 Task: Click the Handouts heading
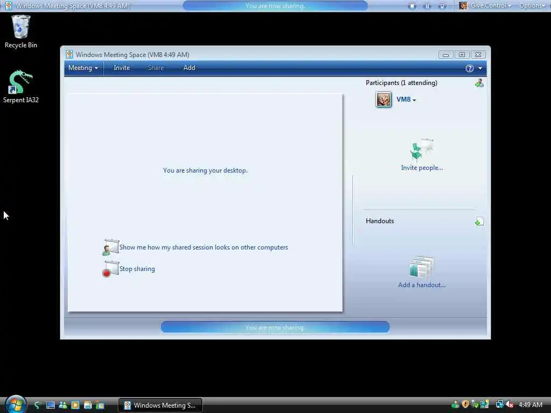(380, 221)
